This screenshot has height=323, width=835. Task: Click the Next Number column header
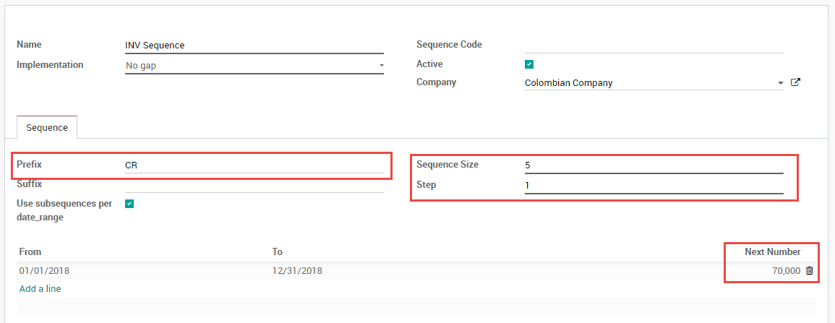click(x=772, y=252)
